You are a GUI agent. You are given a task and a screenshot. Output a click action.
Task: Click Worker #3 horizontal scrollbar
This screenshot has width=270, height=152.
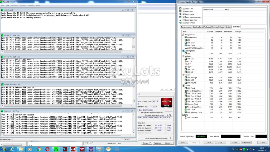coord(66,105)
